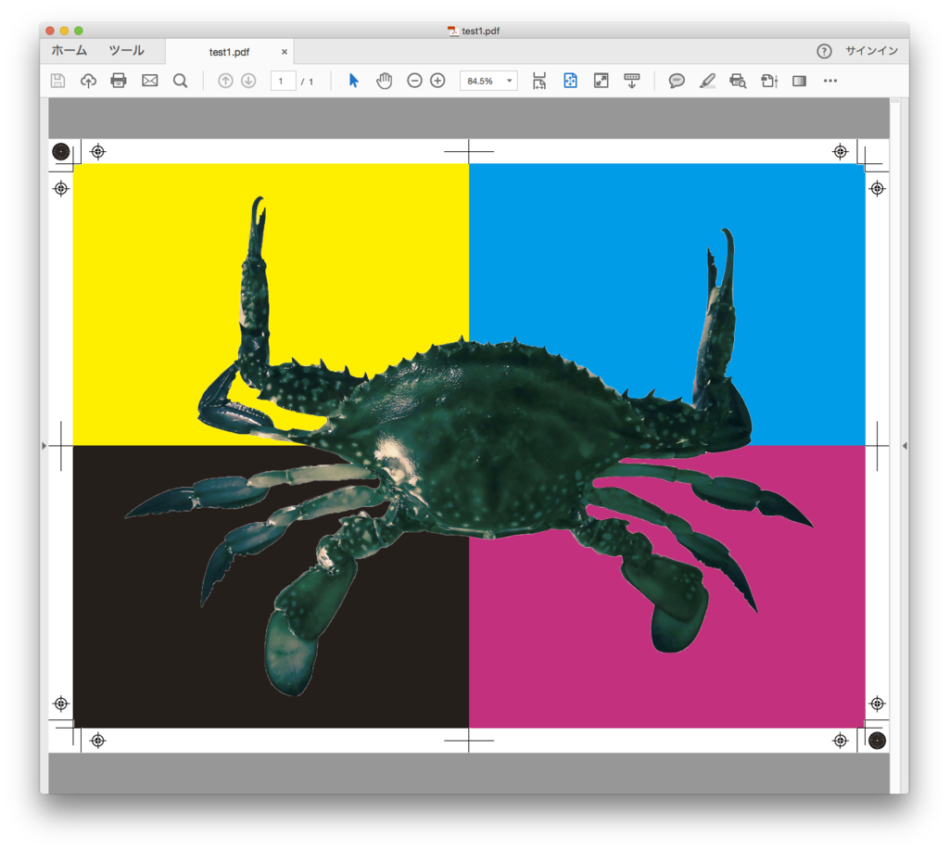
Task: Send file by email envelope icon
Action: [149, 81]
